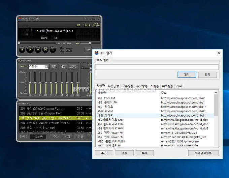Click the balance slider knob
The height and width of the screenshot is (178, 229).
(91, 68)
